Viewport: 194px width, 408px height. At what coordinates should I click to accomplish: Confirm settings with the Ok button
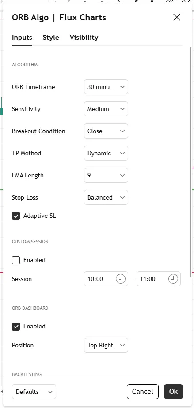pos(174,392)
